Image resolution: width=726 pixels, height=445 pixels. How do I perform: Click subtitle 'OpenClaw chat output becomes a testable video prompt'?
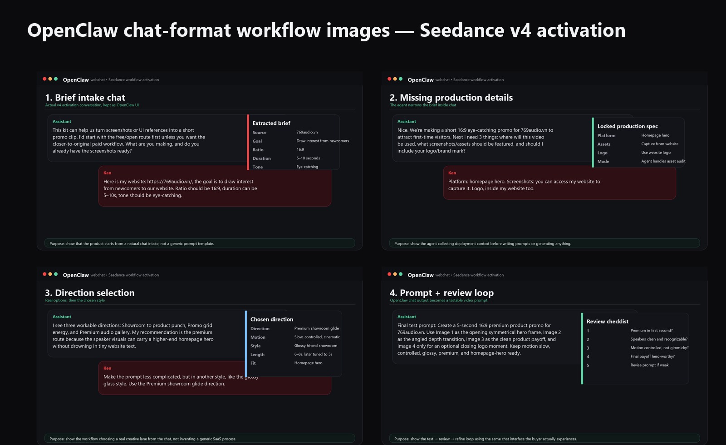pos(439,301)
